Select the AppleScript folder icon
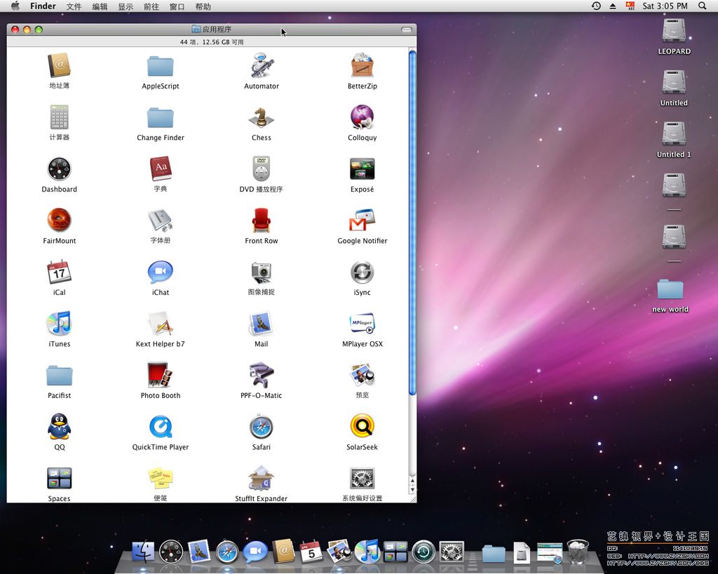 coord(161,67)
